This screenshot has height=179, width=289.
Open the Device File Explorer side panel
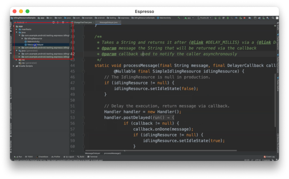[x=278, y=143]
